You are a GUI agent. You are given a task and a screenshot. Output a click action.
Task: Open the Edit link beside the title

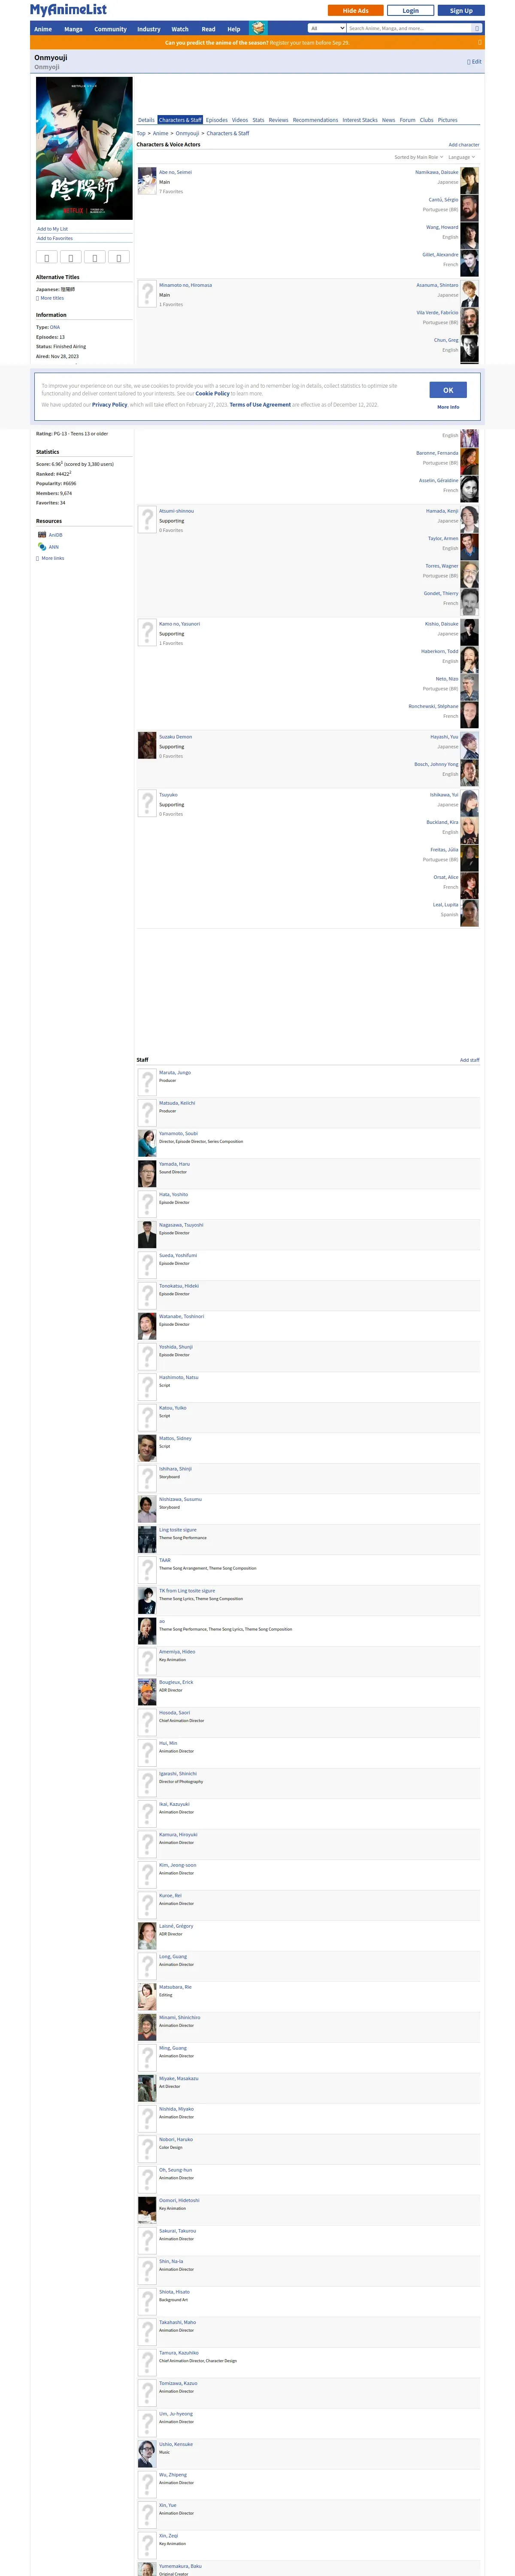474,62
